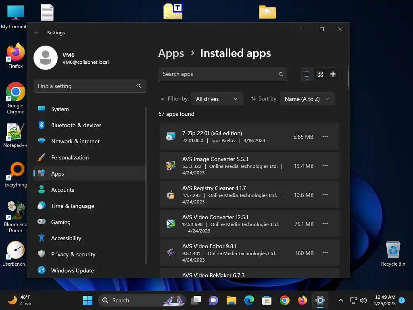Open Accounts settings
Screen dimensions: 413x310
pyautogui.click(x=90, y=190)
